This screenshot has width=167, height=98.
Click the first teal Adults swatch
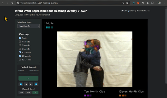point(47,27)
